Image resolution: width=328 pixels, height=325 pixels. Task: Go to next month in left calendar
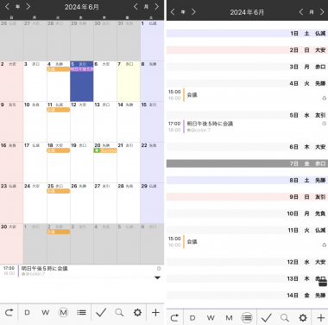pyautogui.click(x=156, y=6)
